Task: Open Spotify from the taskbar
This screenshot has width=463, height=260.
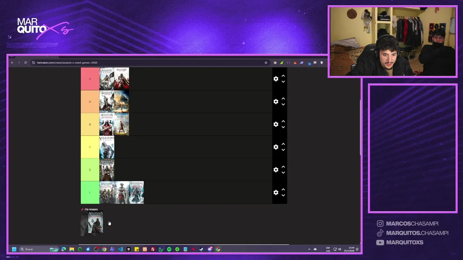Action: 169,249
